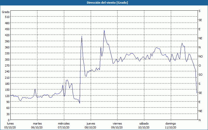This screenshot has height=130, width=208.
Task: Select the 0 degree axis label
Action: point(9,120)
